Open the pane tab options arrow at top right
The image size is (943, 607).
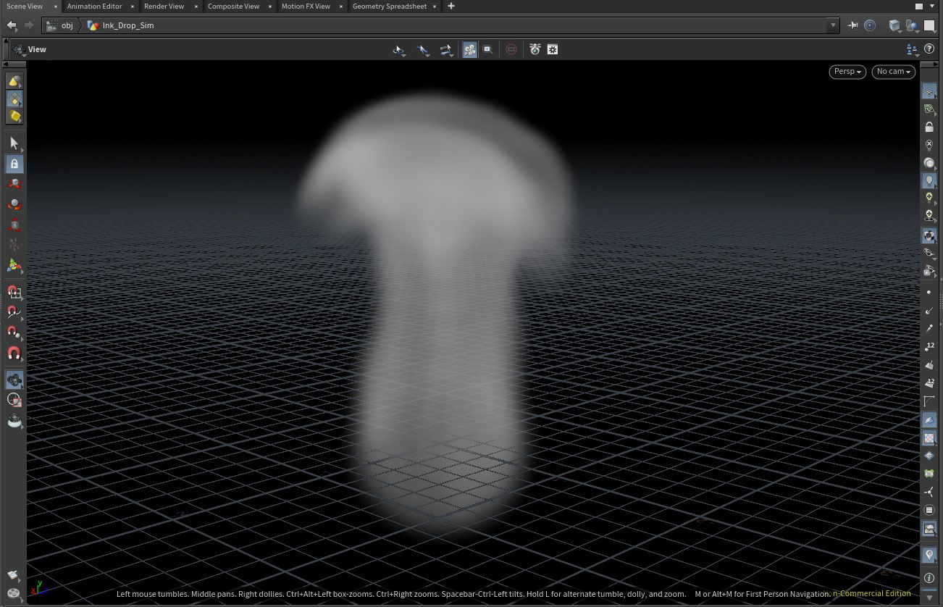[932, 6]
